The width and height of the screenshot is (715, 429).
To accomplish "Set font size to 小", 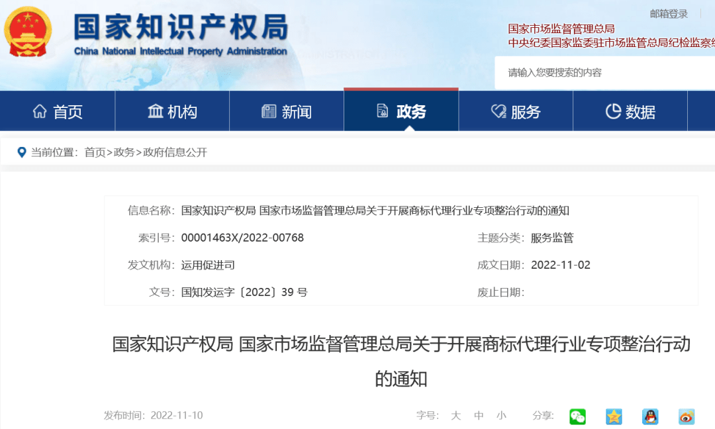I will tap(502, 416).
